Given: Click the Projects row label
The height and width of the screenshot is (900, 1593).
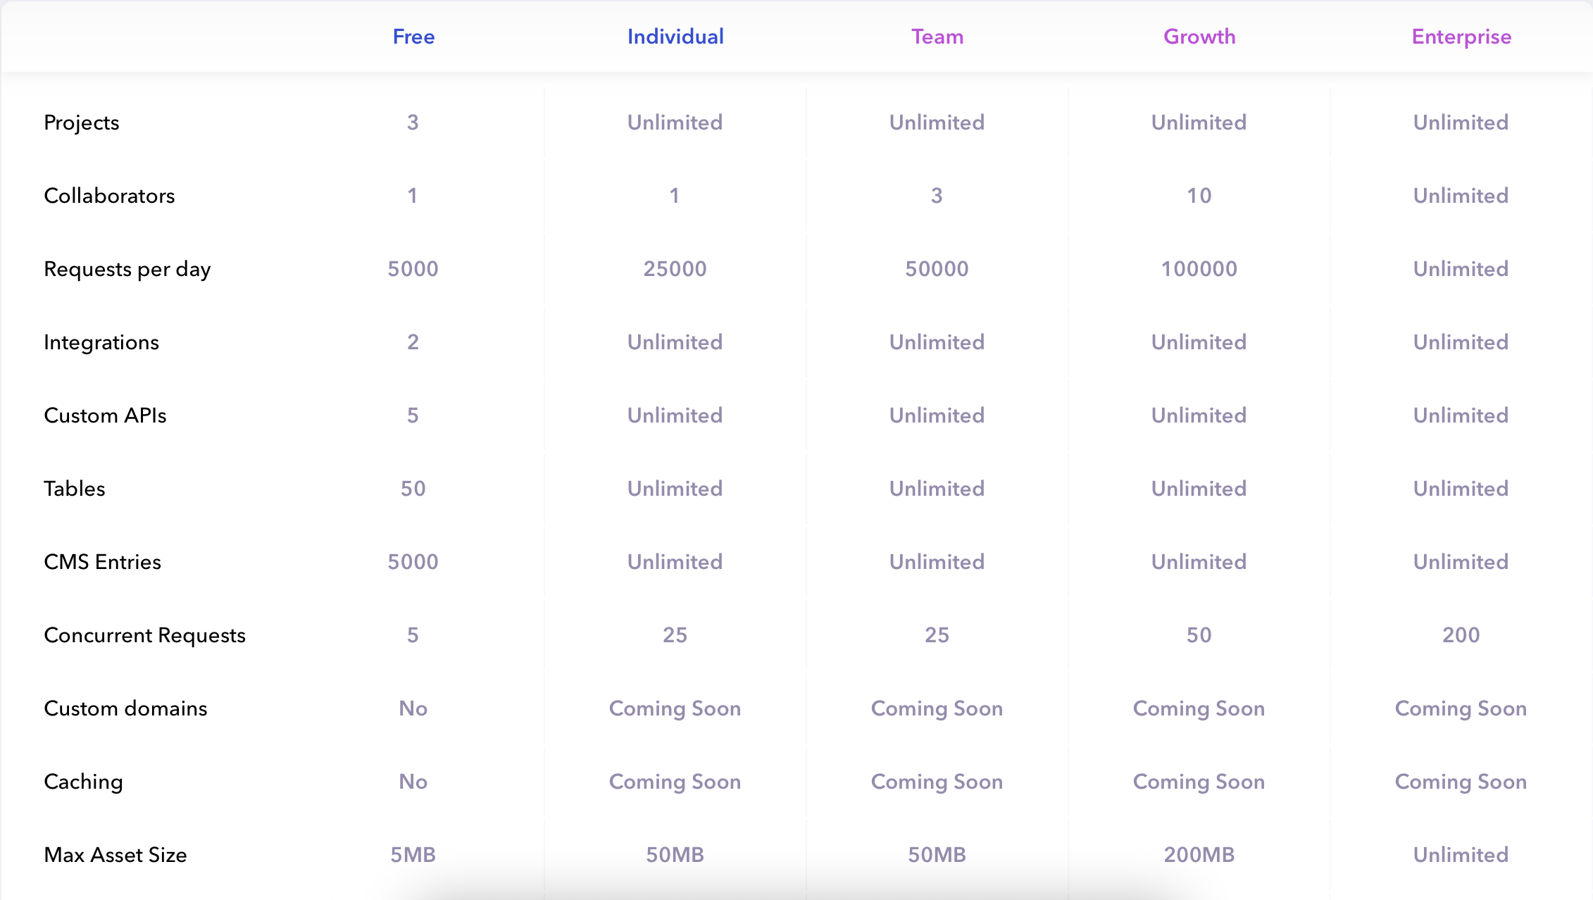Looking at the screenshot, I should click(x=82, y=123).
